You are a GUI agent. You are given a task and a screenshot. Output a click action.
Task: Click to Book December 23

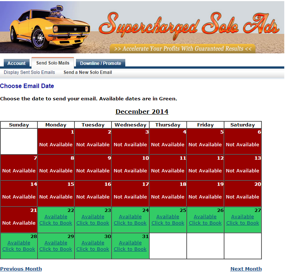tap(93, 223)
